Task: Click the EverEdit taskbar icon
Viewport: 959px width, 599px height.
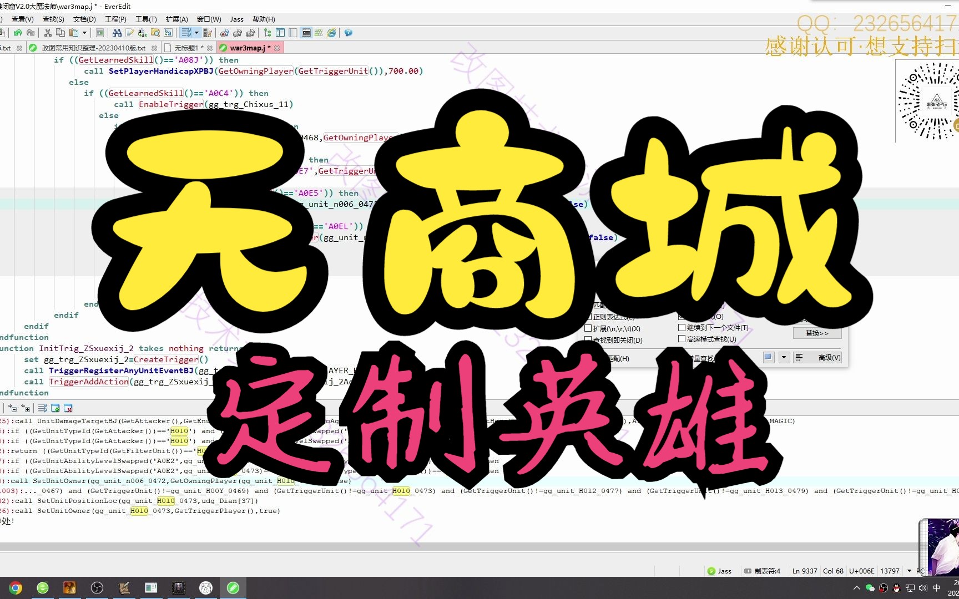Action: [x=233, y=588]
